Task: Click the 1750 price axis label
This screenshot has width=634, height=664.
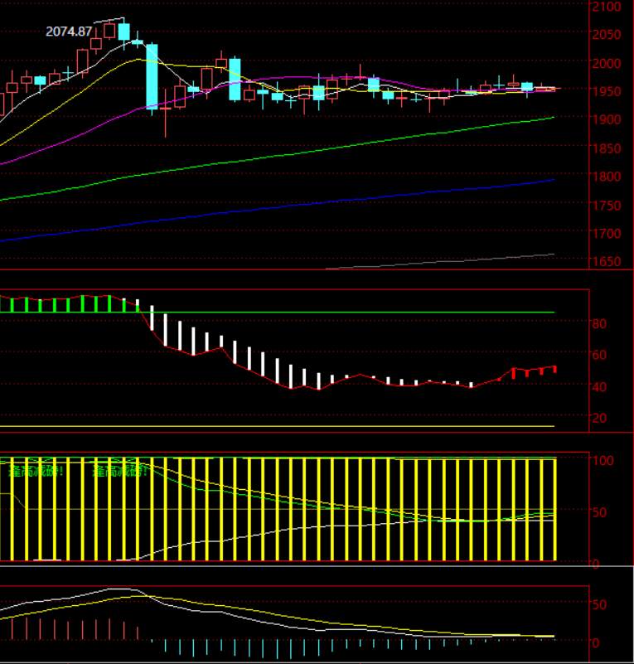Action: [x=606, y=206]
